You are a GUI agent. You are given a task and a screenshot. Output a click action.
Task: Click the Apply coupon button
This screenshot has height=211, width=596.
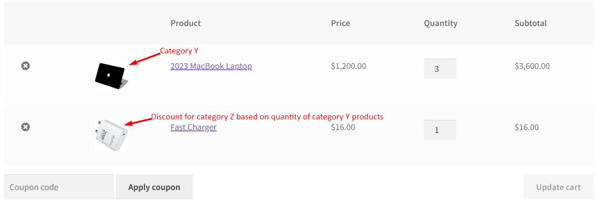click(154, 187)
